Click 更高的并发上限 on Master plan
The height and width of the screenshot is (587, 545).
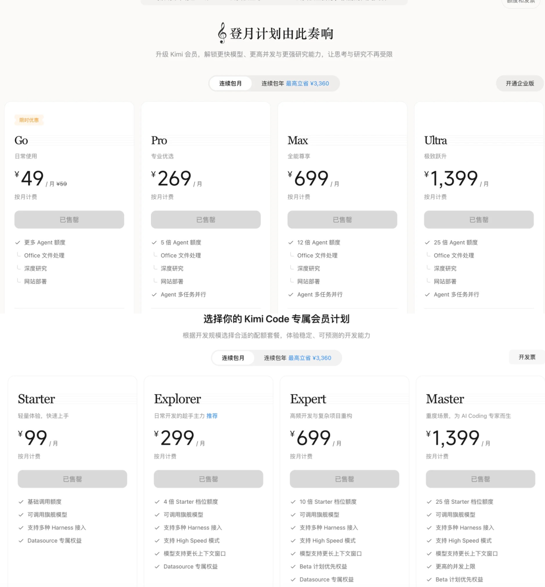tap(456, 567)
